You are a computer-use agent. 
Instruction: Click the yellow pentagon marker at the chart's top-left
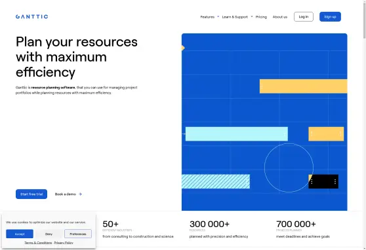(183, 48)
